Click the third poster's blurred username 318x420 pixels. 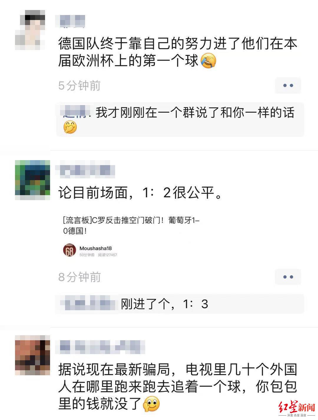coord(100,346)
